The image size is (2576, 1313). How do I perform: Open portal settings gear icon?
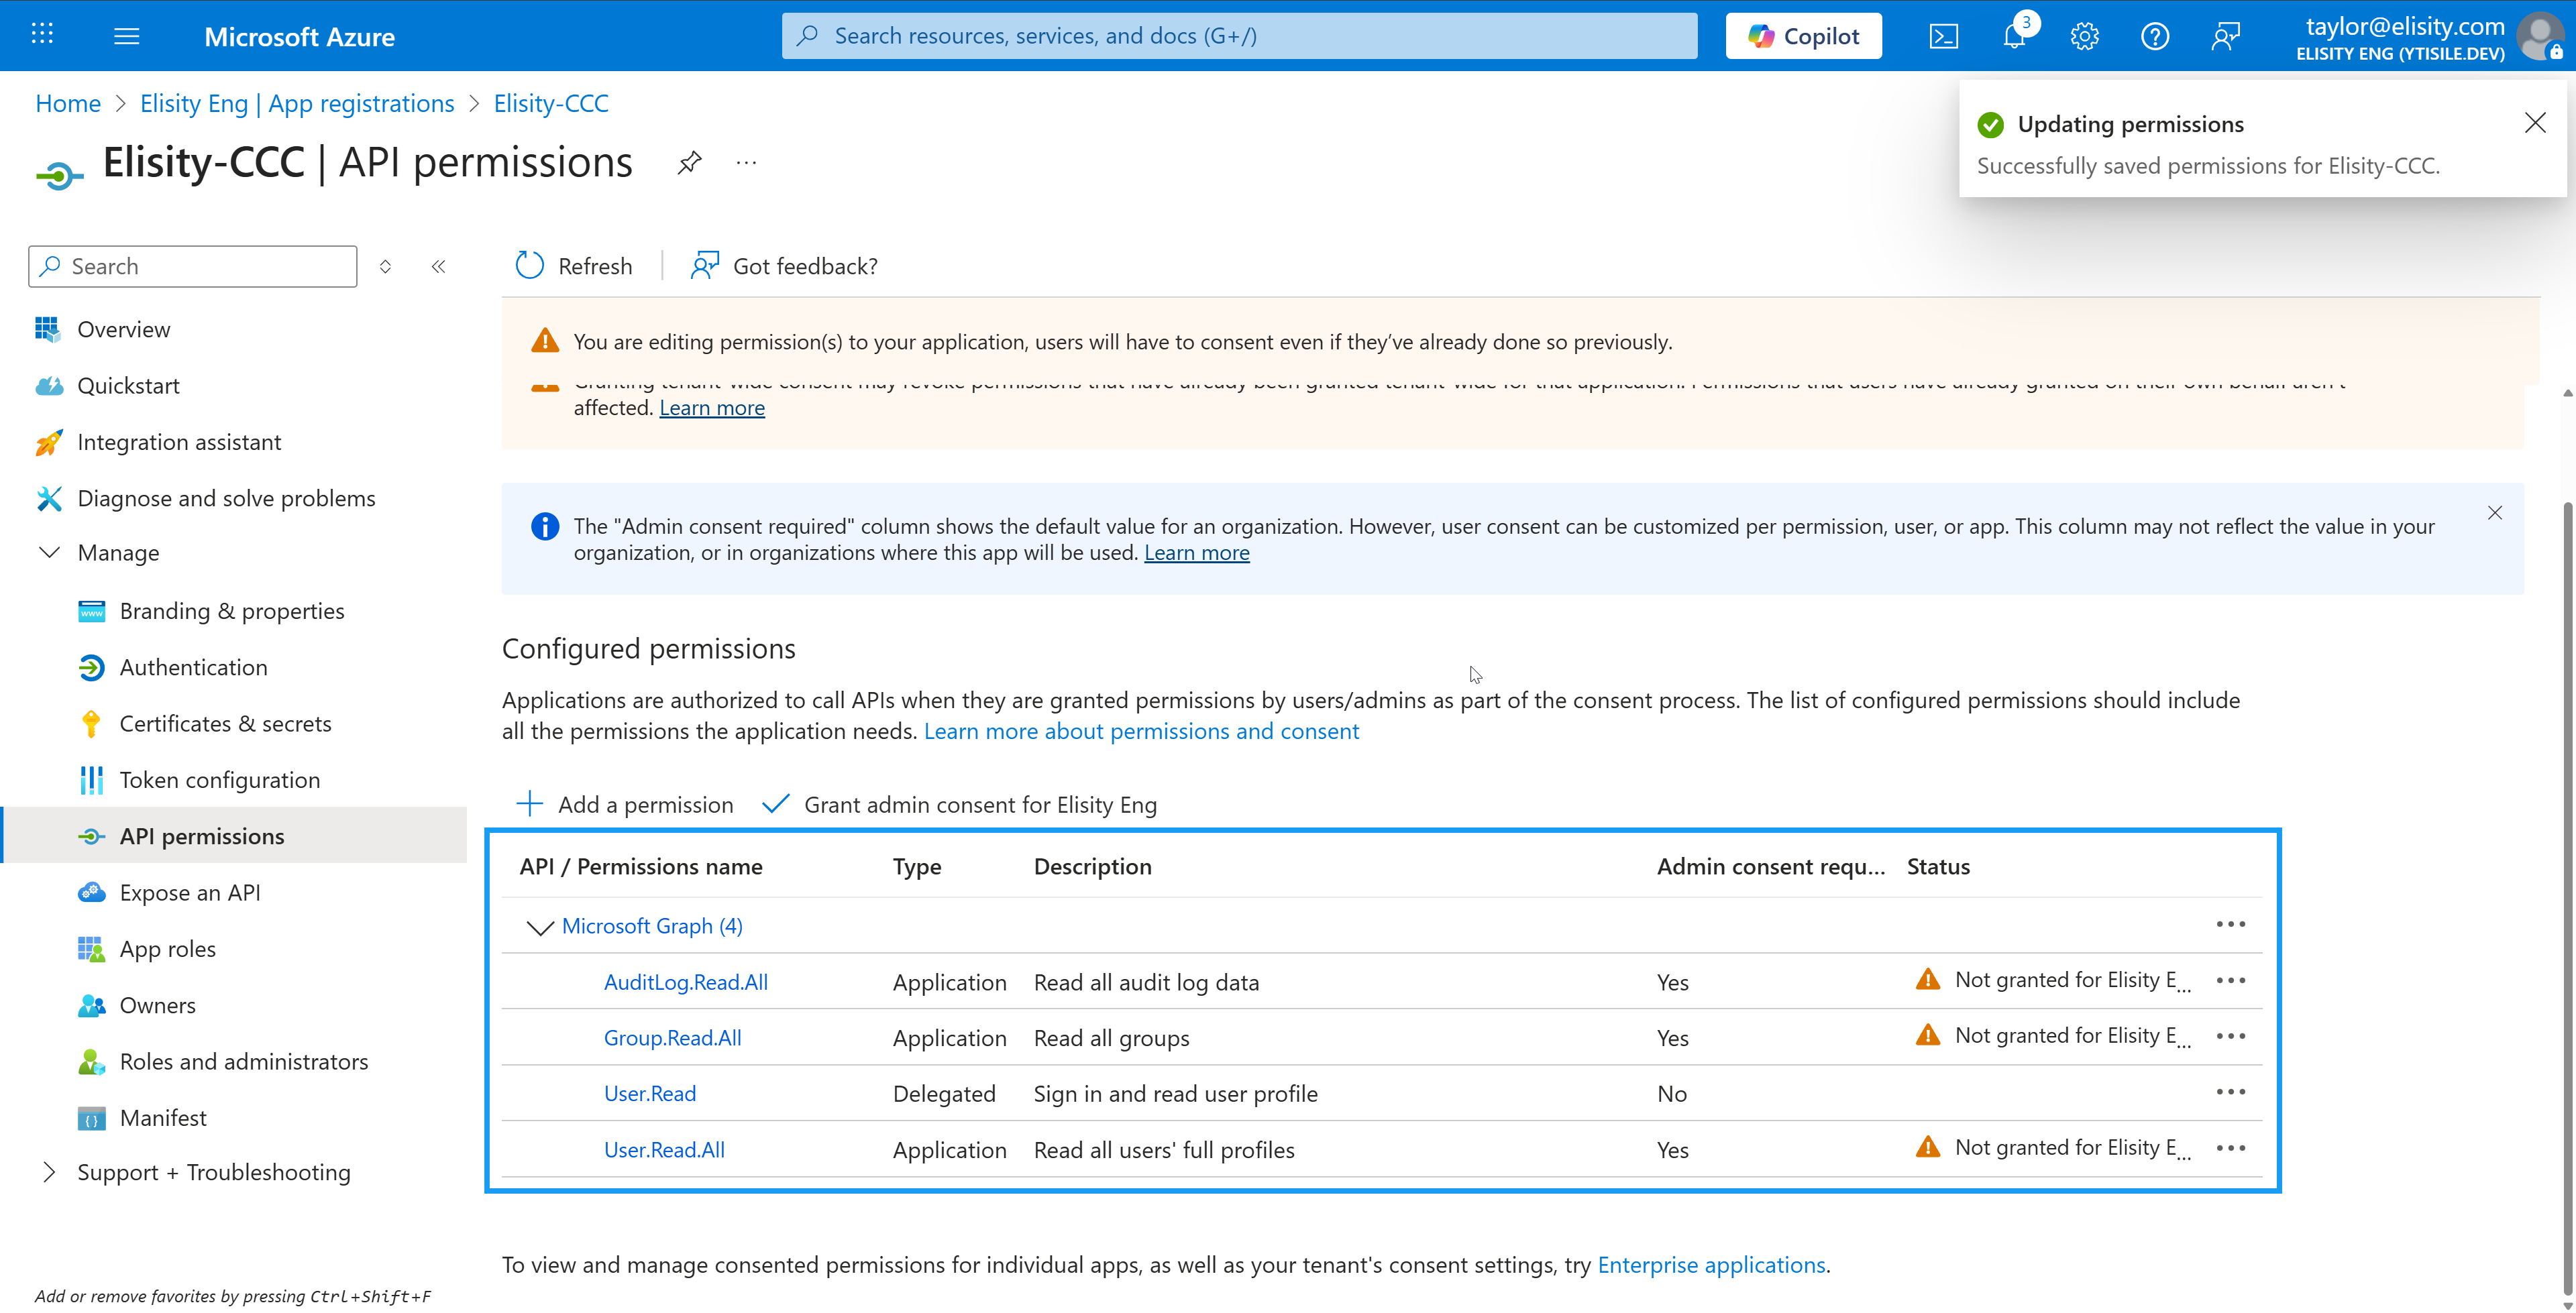point(2084,37)
